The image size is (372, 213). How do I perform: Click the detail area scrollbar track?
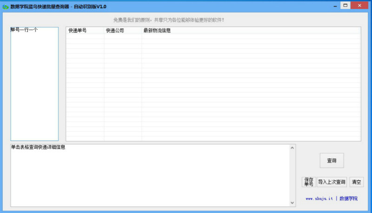click(292, 175)
